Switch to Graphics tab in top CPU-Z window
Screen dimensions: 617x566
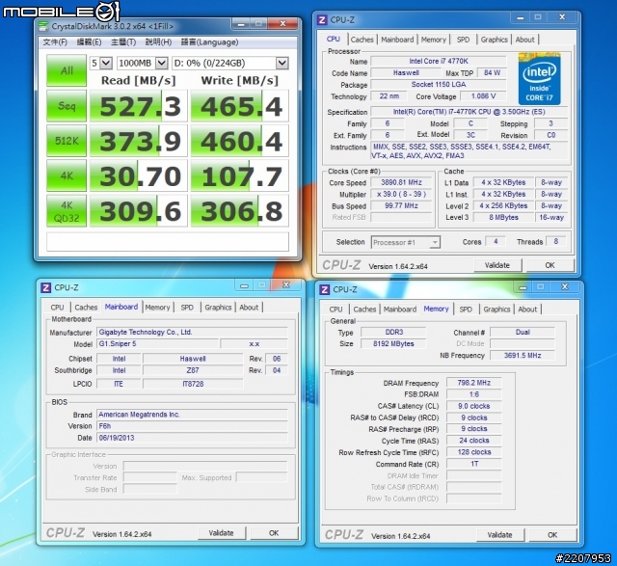(494, 40)
